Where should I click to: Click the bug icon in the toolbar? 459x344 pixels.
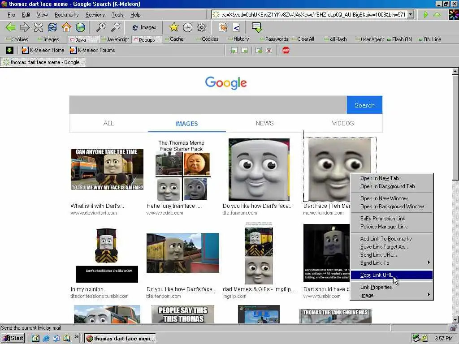[x=223, y=27]
